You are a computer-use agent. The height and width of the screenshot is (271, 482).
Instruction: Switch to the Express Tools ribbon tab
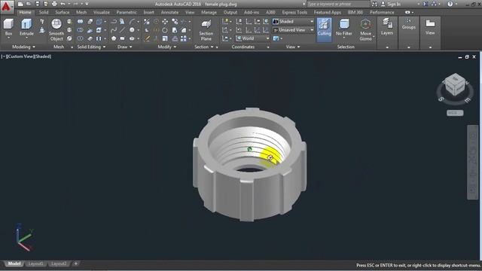click(294, 12)
